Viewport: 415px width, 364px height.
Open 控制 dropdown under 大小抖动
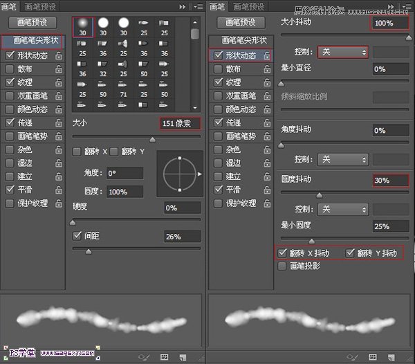tap(343, 52)
